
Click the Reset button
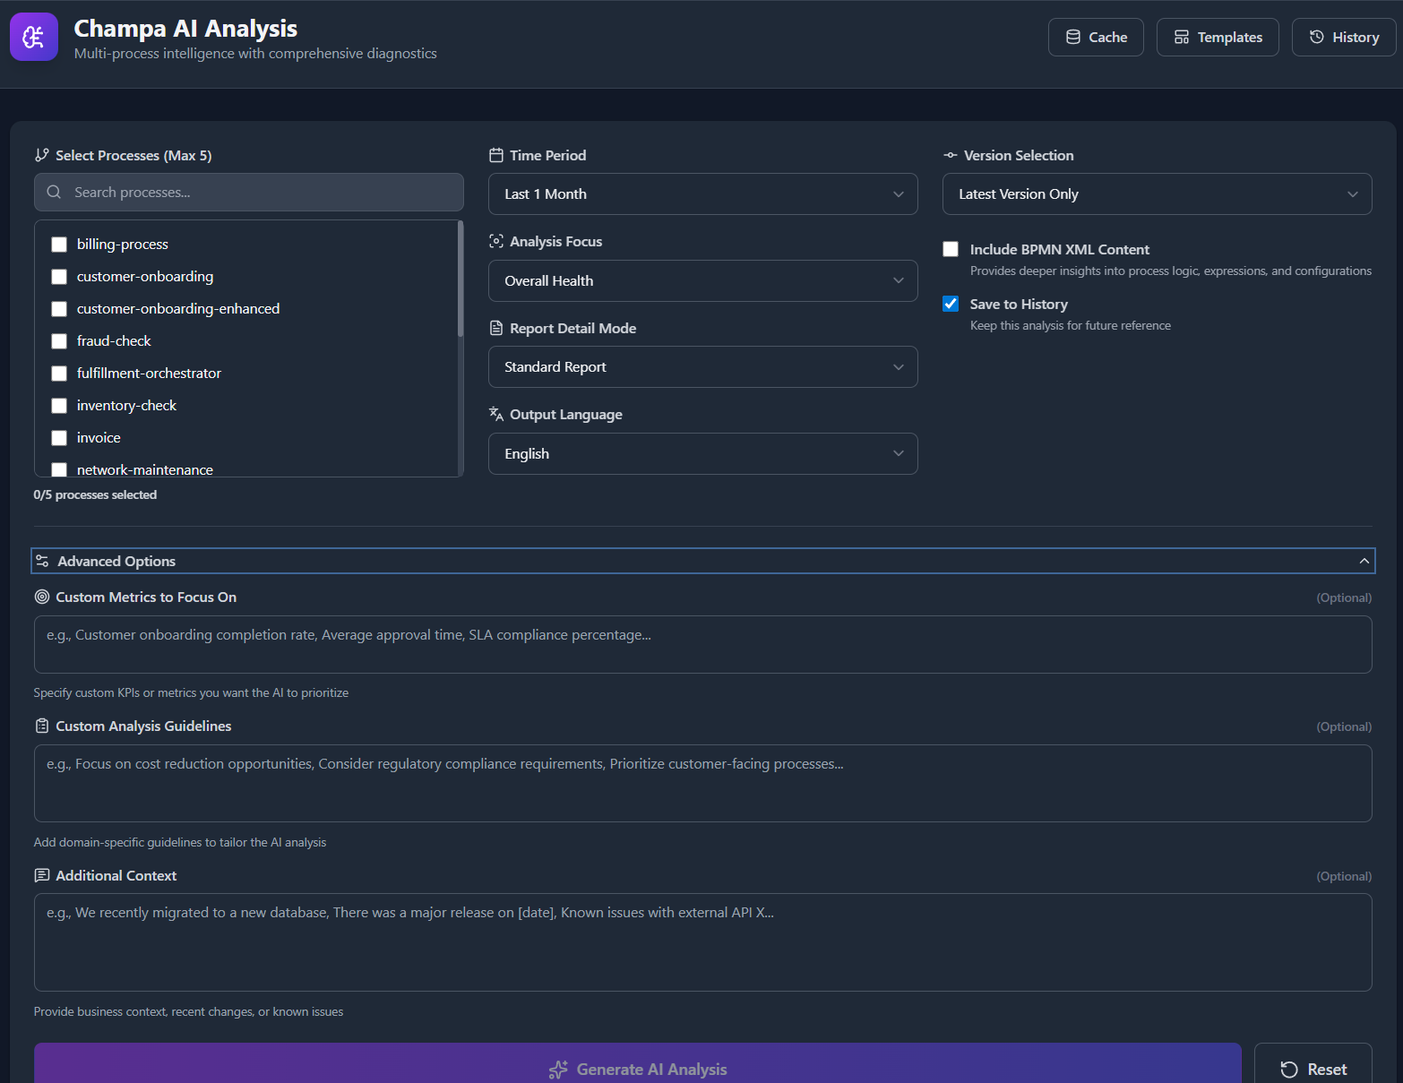coord(1313,1069)
